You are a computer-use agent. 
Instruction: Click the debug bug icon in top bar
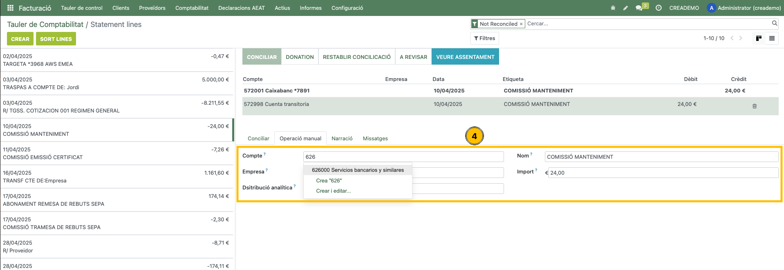tap(613, 8)
